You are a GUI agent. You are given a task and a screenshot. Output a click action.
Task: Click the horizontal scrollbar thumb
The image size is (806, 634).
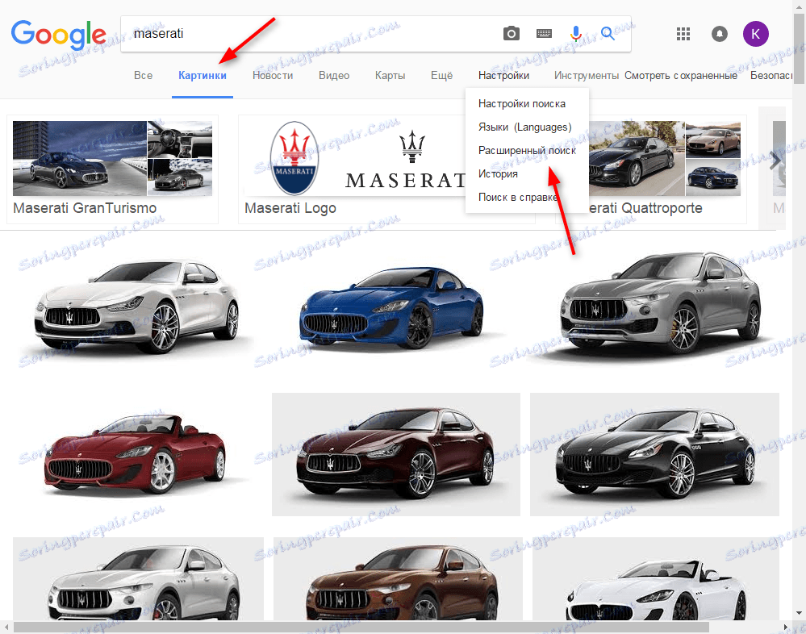[361, 628]
